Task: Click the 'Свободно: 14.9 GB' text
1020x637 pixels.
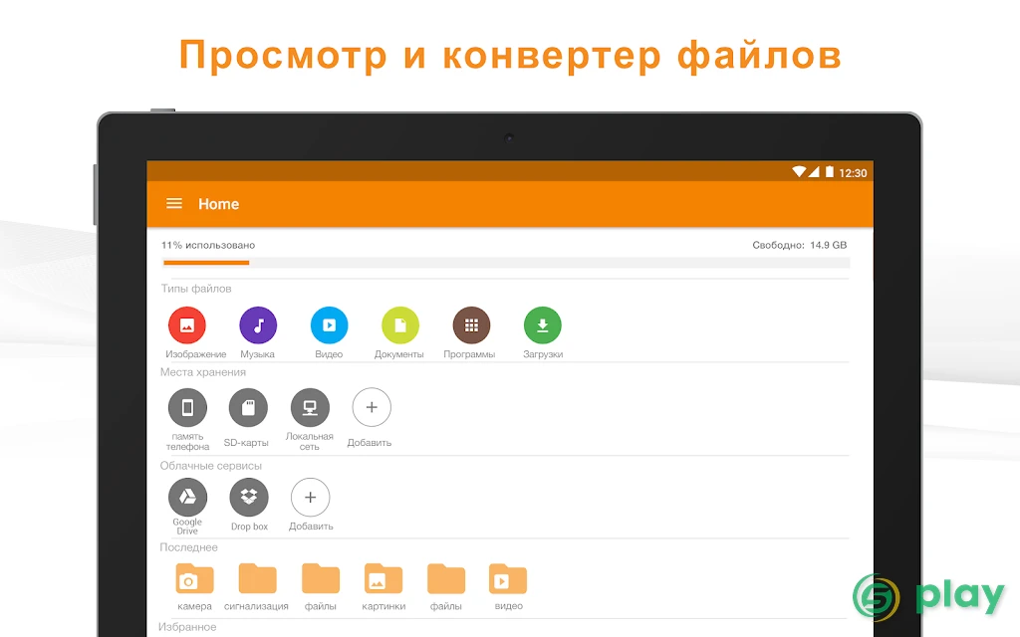Action: 800,245
